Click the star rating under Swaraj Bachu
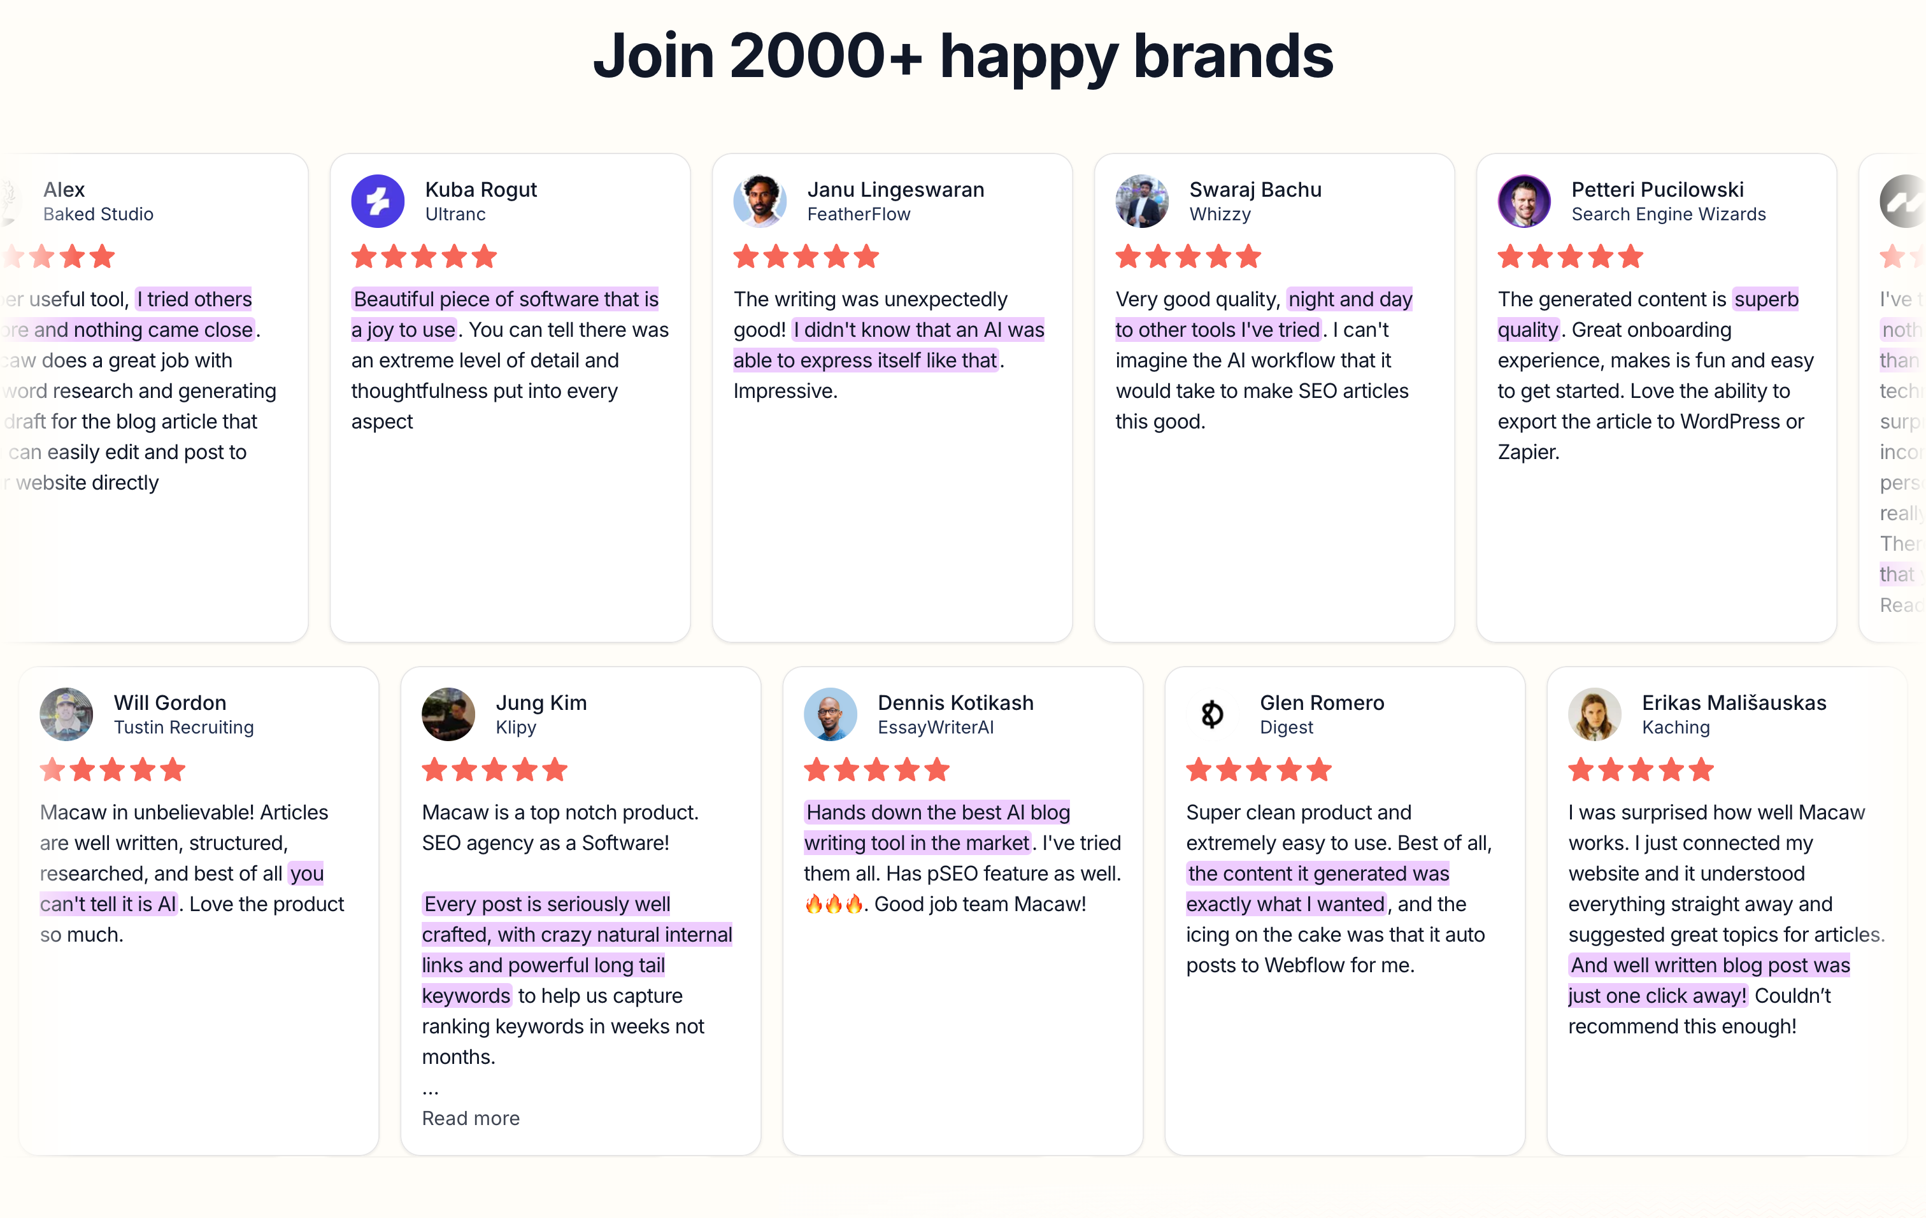Viewport: 1926px width, 1218px height. coord(1188,257)
